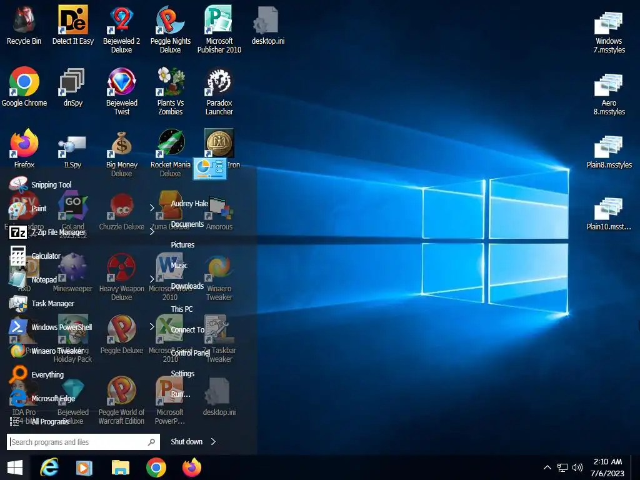
Task: Open Bejeweled 2 Deluxe shortcut
Action: click(122, 29)
